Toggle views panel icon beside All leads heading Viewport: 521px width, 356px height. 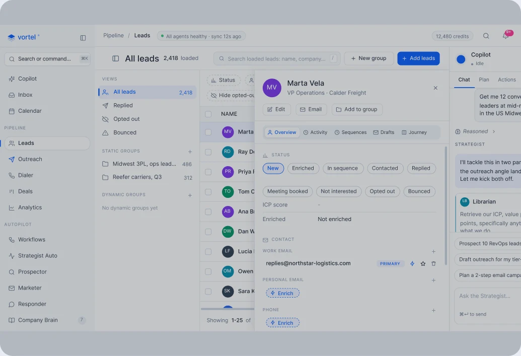click(x=116, y=58)
